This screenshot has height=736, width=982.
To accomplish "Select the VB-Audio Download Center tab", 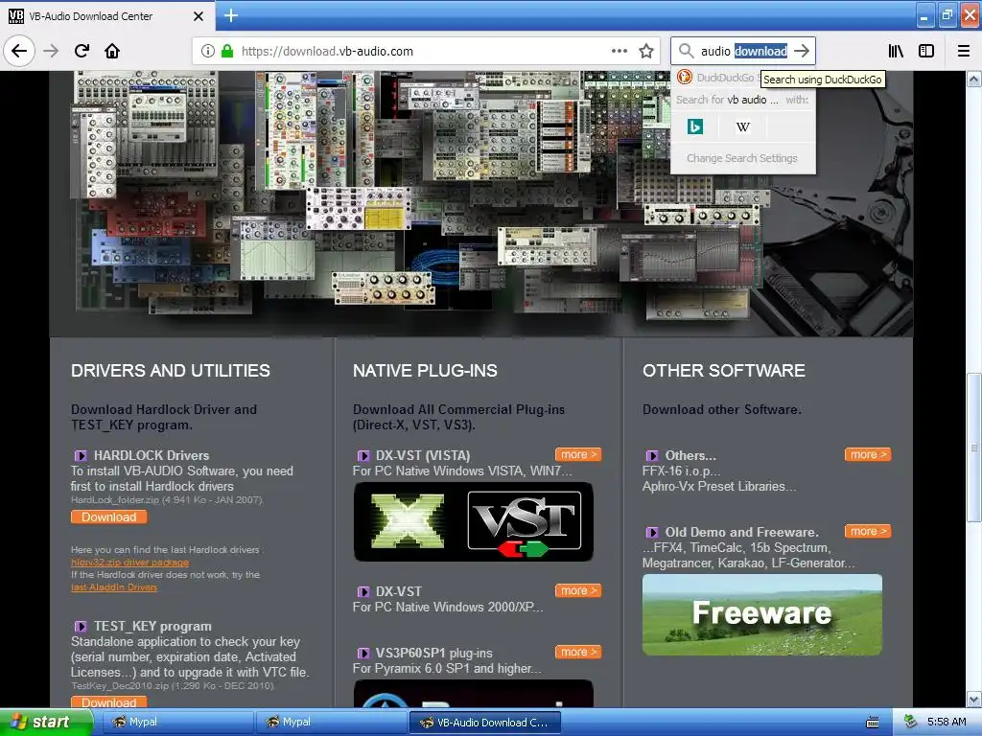I will pos(106,16).
